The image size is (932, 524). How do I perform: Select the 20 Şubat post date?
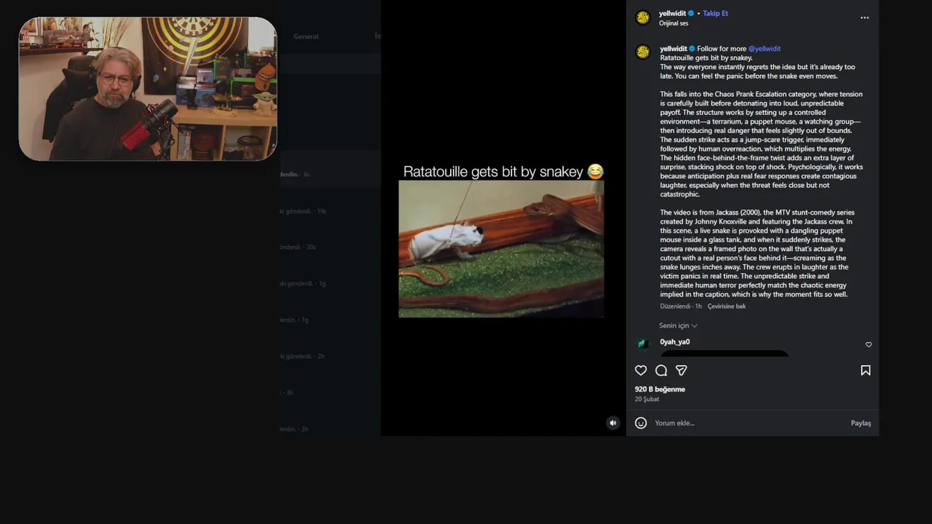(x=647, y=400)
